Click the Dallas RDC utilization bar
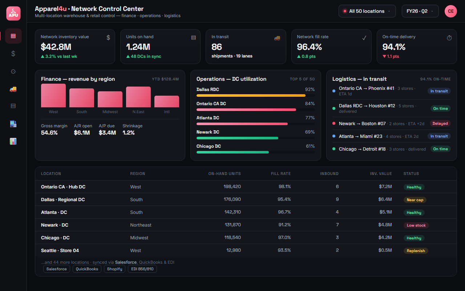This screenshot has height=291, width=465. click(x=256, y=95)
